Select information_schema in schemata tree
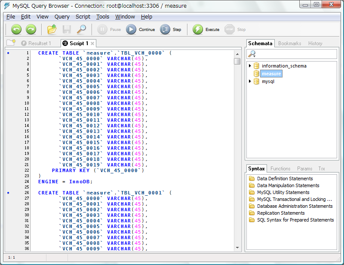 [x=284, y=66]
